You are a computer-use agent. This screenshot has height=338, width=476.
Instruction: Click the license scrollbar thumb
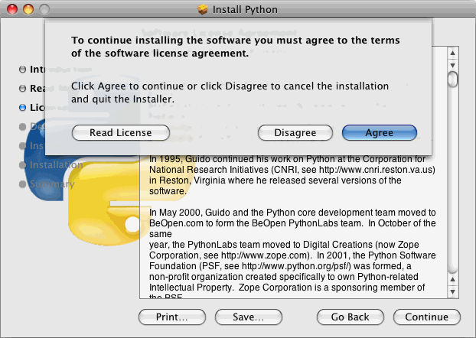tap(452, 79)
